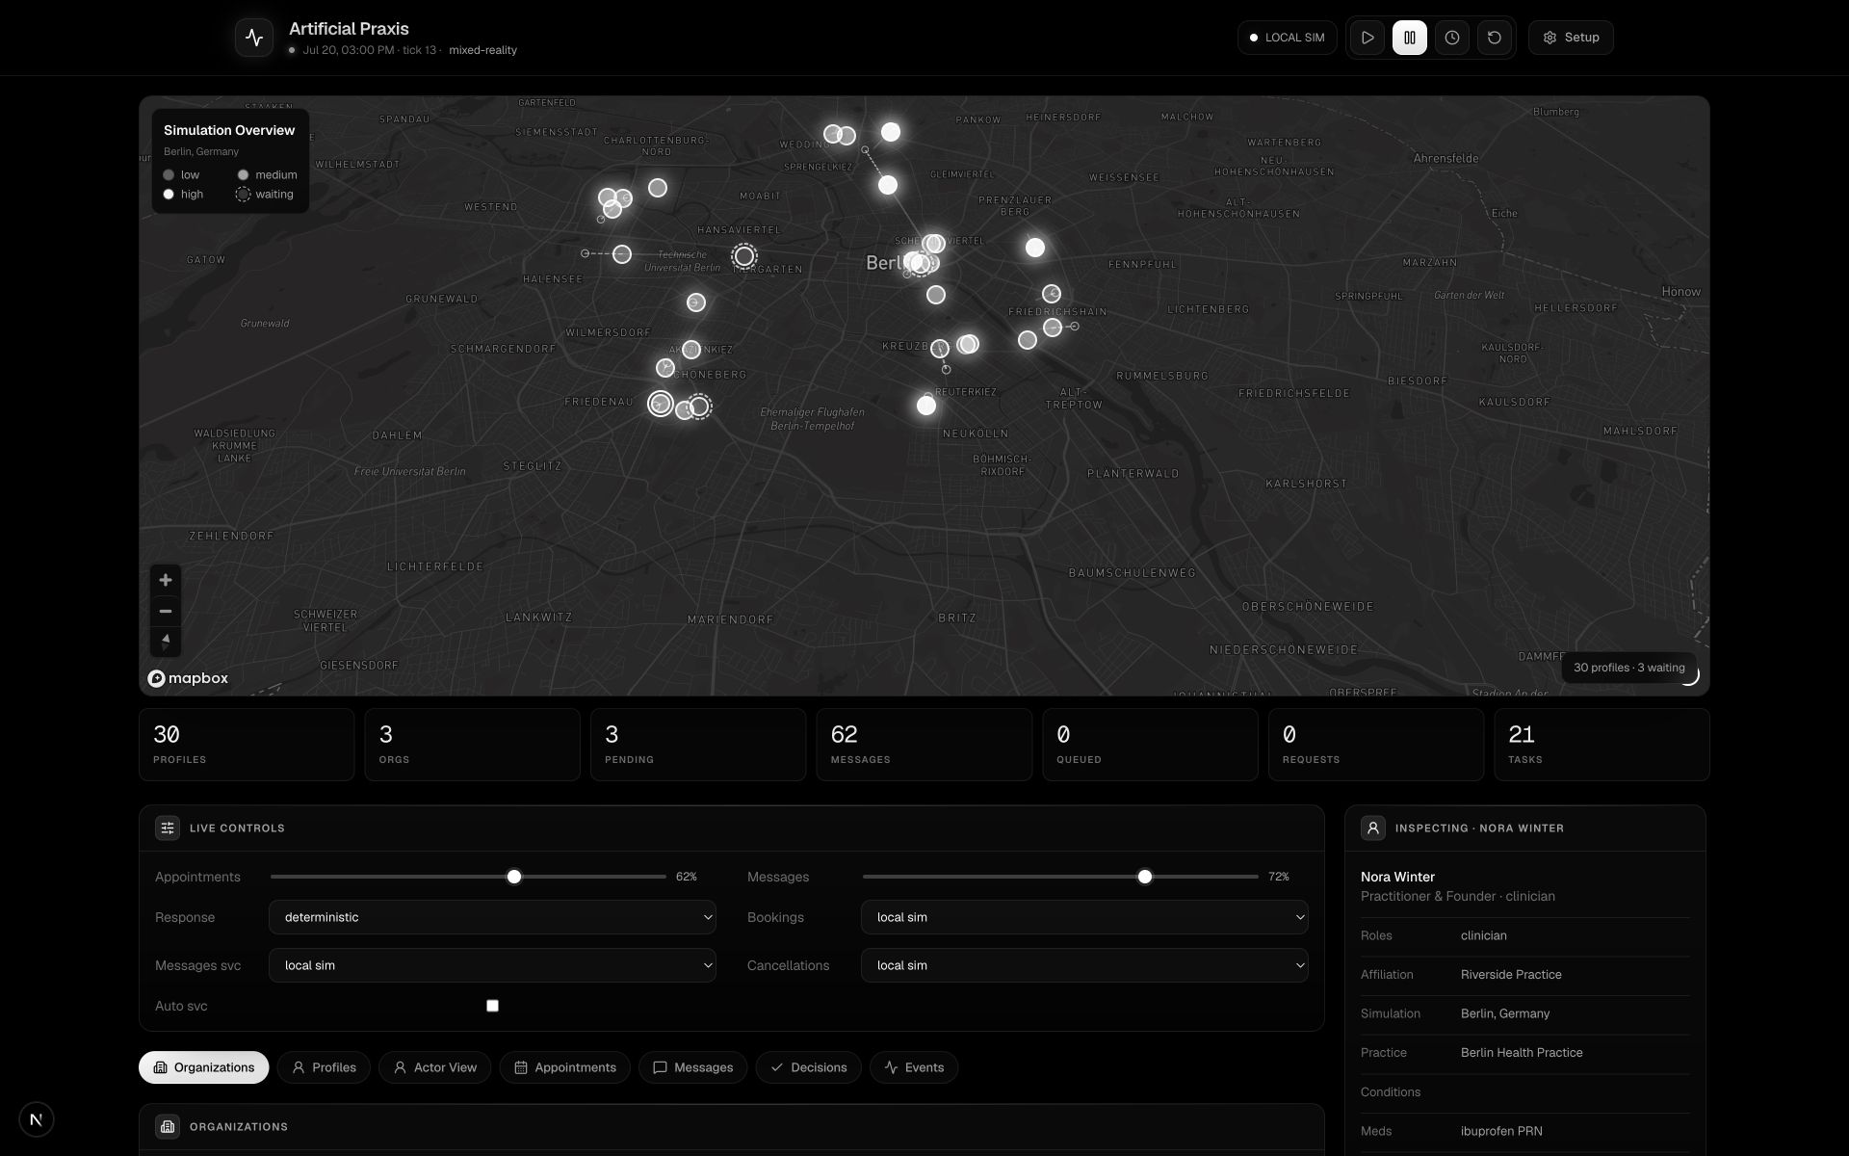Image resolution: width=1849 pixels, height=1156 pixels.
Task: Enable the Auto svc checkbox
Action: coord(492,1006)
